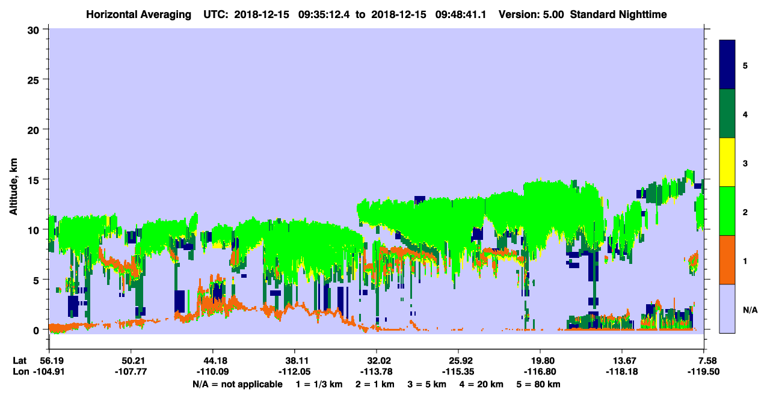This screenshot has width=782, height=401.
Task: Click the longitude value -110.09 on the axis
Action: tap(211, 372)
